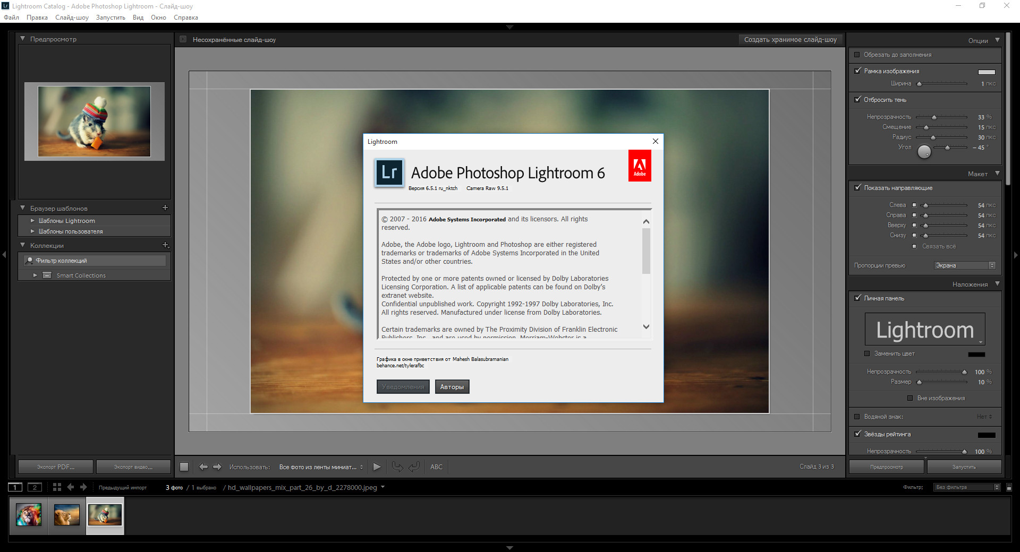Show the right panel group arrow
Screen dimensions: 1020x552
pos(1016,255)
